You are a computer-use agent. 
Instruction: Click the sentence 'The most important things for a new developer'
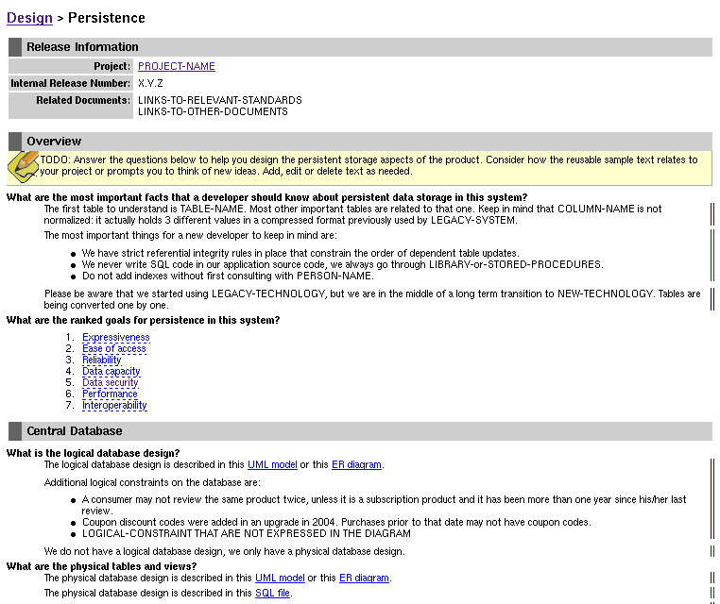point(190,236)
